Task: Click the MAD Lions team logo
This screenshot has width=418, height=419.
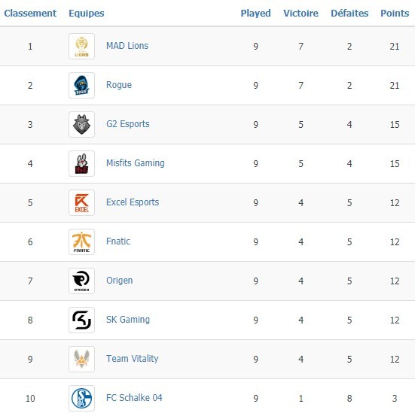Action: tap(81, 46)
